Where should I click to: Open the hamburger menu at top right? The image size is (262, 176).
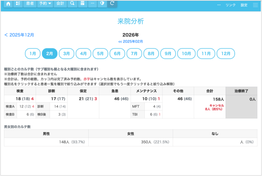[x=255, y=5]
